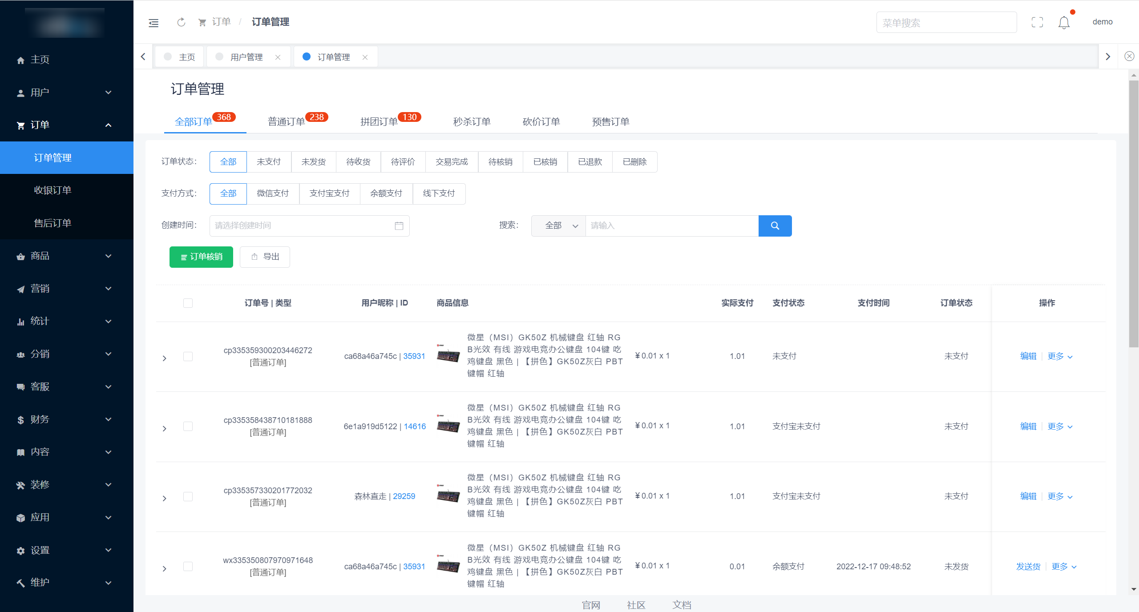The width and height of the screenshot is (1139, 612).
Task: Select 未发货 order status filter
Action: (314, 162)
